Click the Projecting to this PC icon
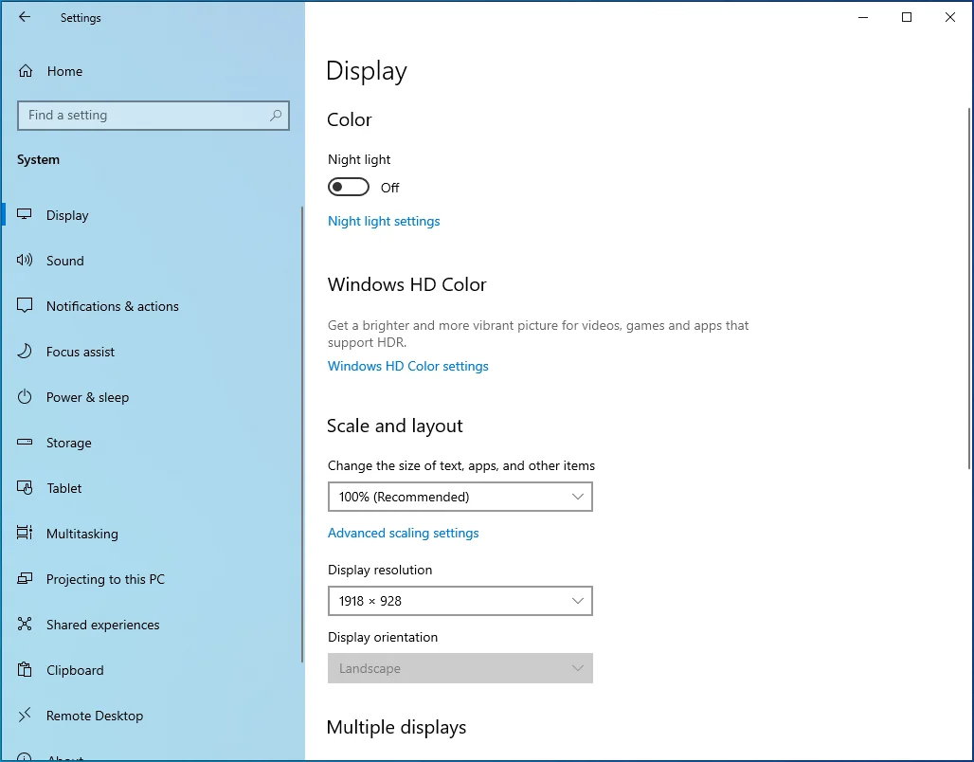This screenshot has width=974, height=762. pos(25,578)
